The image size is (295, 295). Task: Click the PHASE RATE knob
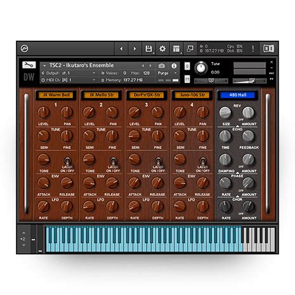tap(225, 183)
